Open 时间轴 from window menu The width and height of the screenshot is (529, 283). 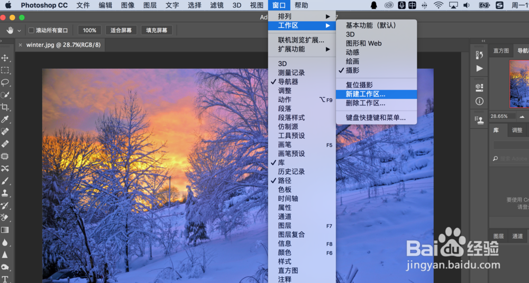tap(302, 199)
